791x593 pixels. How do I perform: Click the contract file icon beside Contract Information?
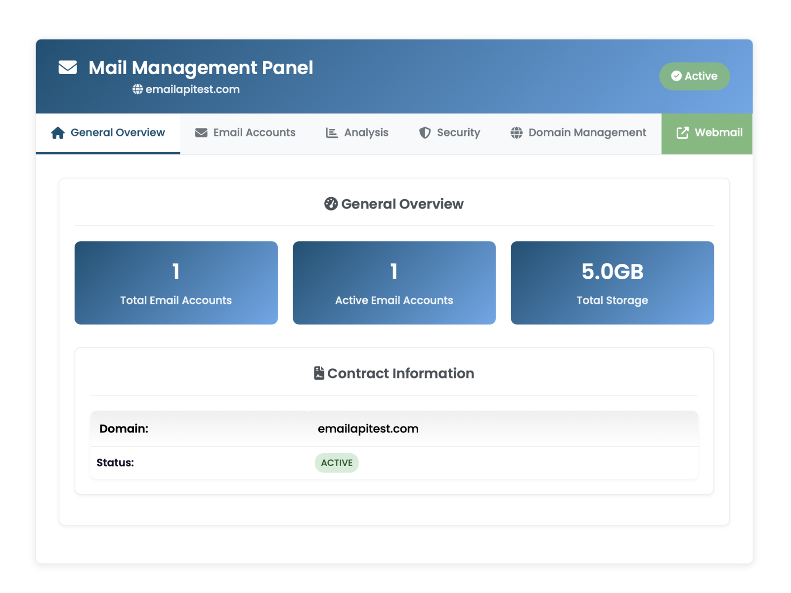pyautogui.click(x=319, y=373)
